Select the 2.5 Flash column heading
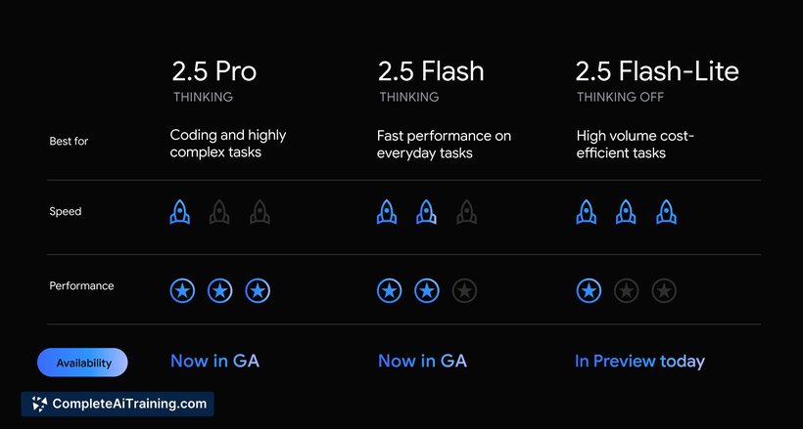Image resolution: width=803 pixels, height=429 pixels. click(x=431, y=71)
